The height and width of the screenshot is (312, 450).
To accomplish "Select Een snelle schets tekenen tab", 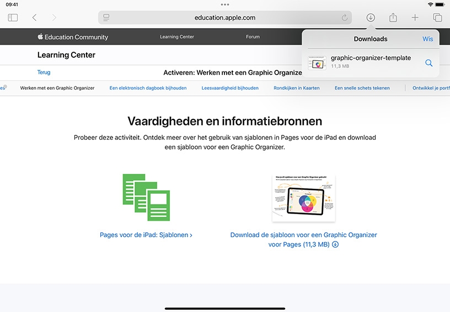I will (x=362, y=88).
